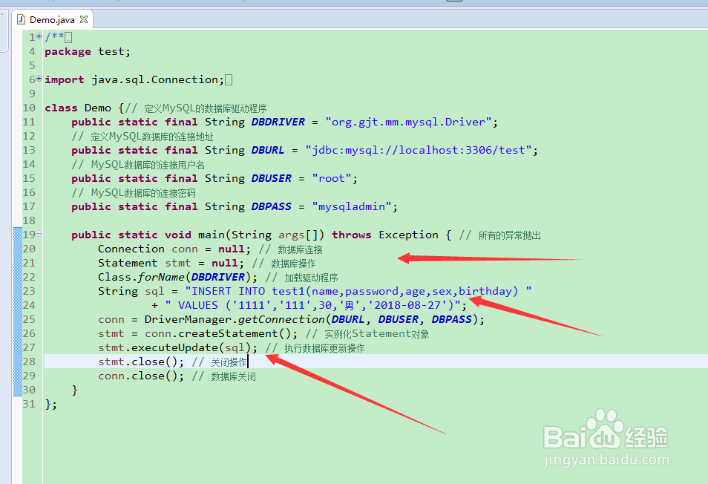Expand the folded header comment at line 1
The image size is (708, 484).
tap(39, 36)
